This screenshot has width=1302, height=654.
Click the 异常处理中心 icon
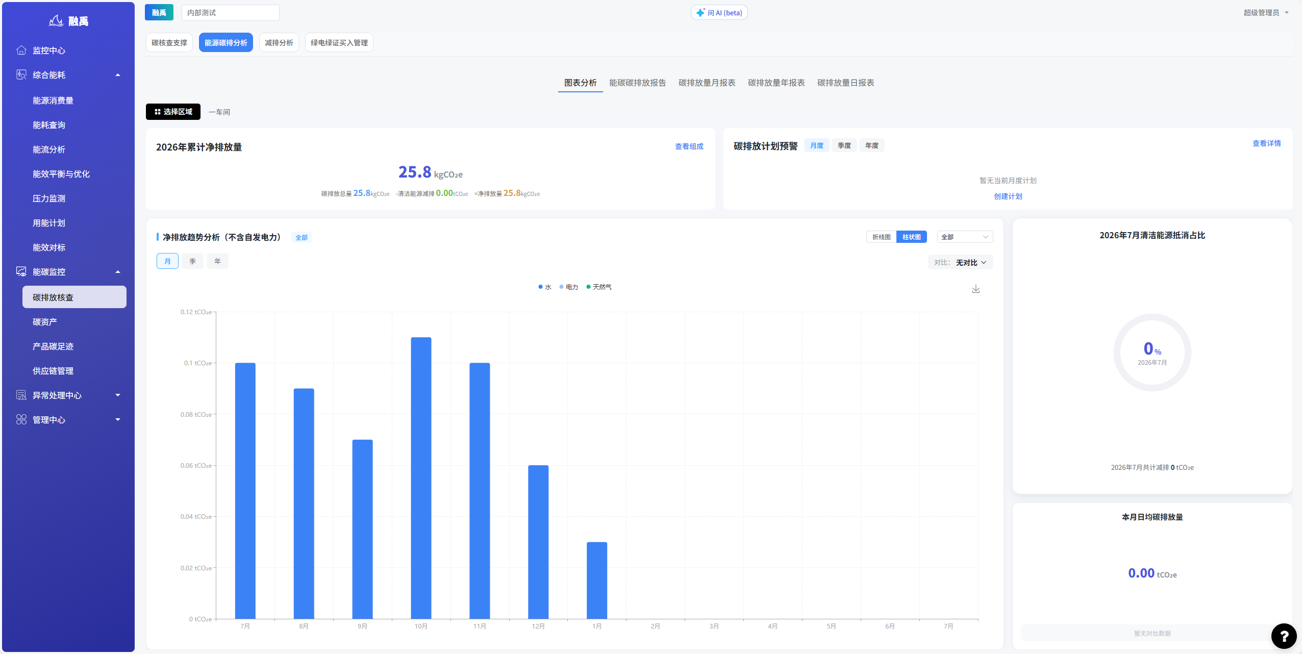tap(21, 395)
